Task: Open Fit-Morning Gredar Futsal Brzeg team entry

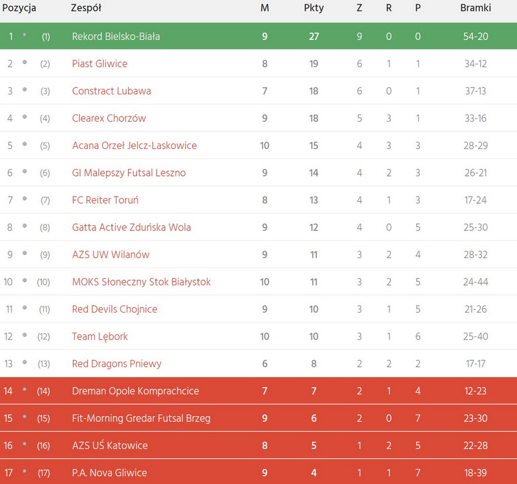Action: (141, 418)
